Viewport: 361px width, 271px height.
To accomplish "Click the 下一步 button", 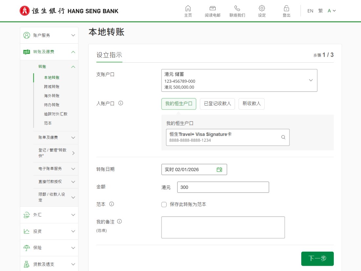I will pyautogui.click(x=317, y=259).
